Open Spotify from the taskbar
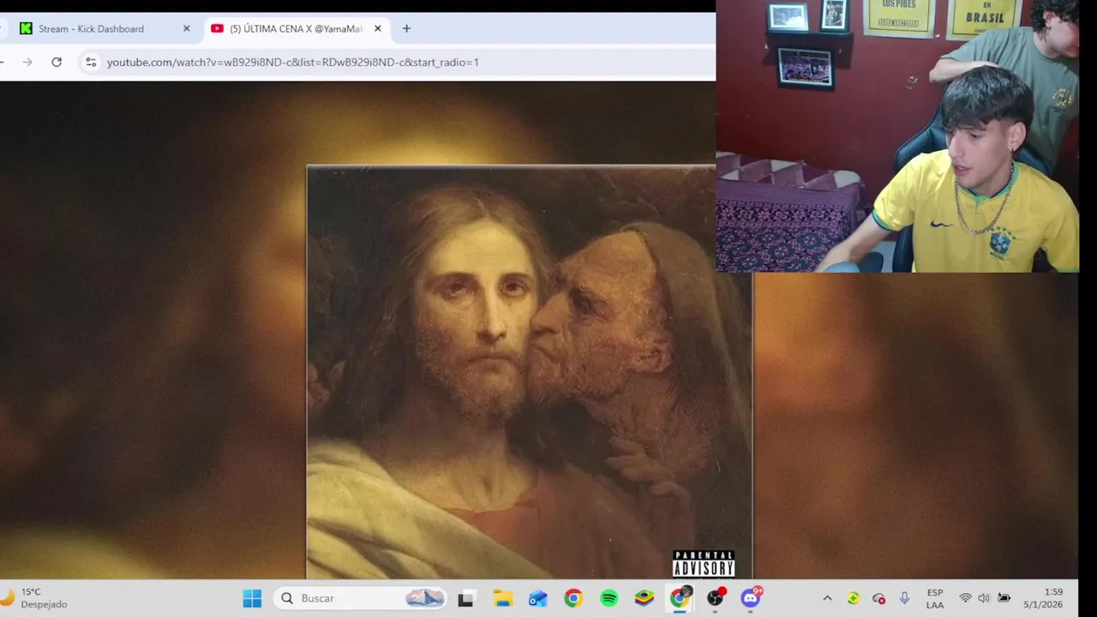Viewport: 1097px width, 617px height. pos(609,598)
